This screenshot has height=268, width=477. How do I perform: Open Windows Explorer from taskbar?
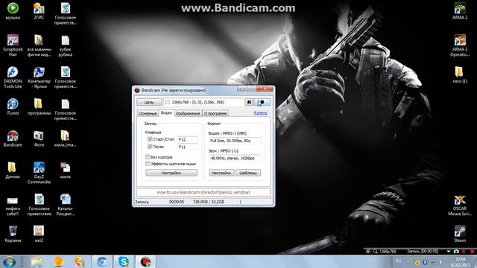pyautogui.click(x=37, y=261)
